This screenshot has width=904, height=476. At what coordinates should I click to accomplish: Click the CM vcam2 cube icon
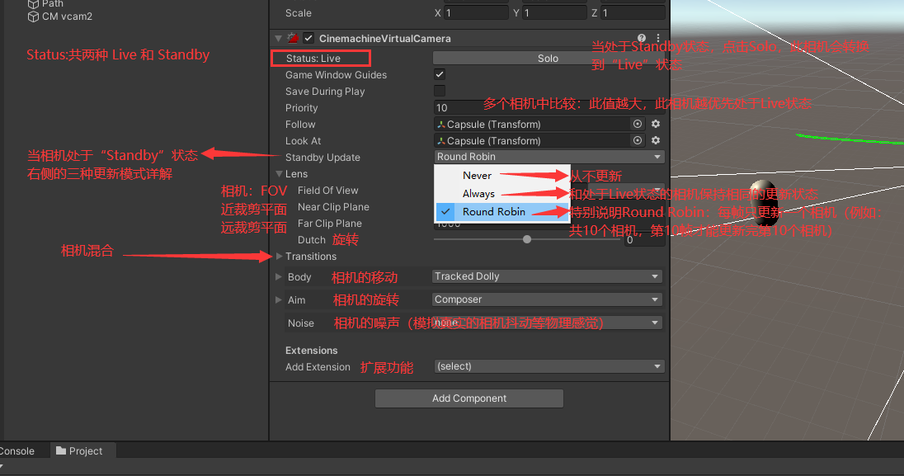coord(34,16)
